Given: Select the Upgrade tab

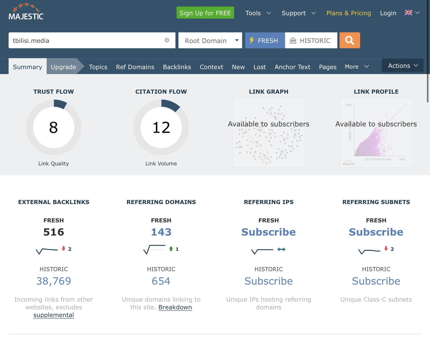Looking at the screenshot, I should (63, 67).
